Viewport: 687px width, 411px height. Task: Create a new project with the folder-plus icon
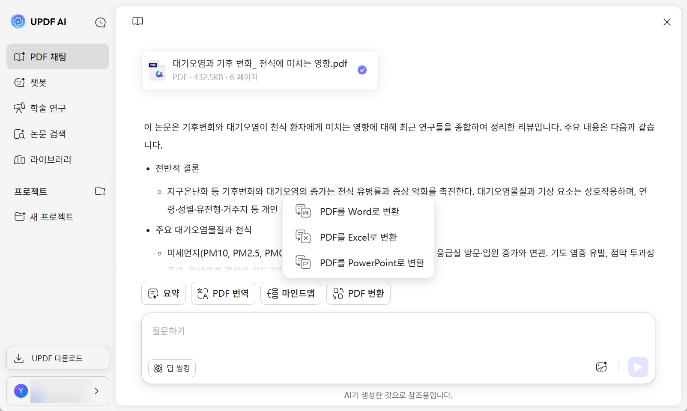[x=100, y=191]
